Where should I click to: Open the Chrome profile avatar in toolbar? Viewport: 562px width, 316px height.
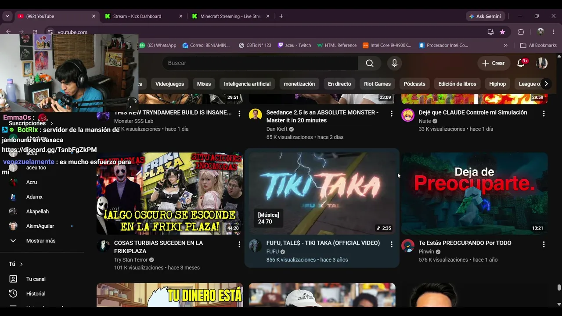540,32
